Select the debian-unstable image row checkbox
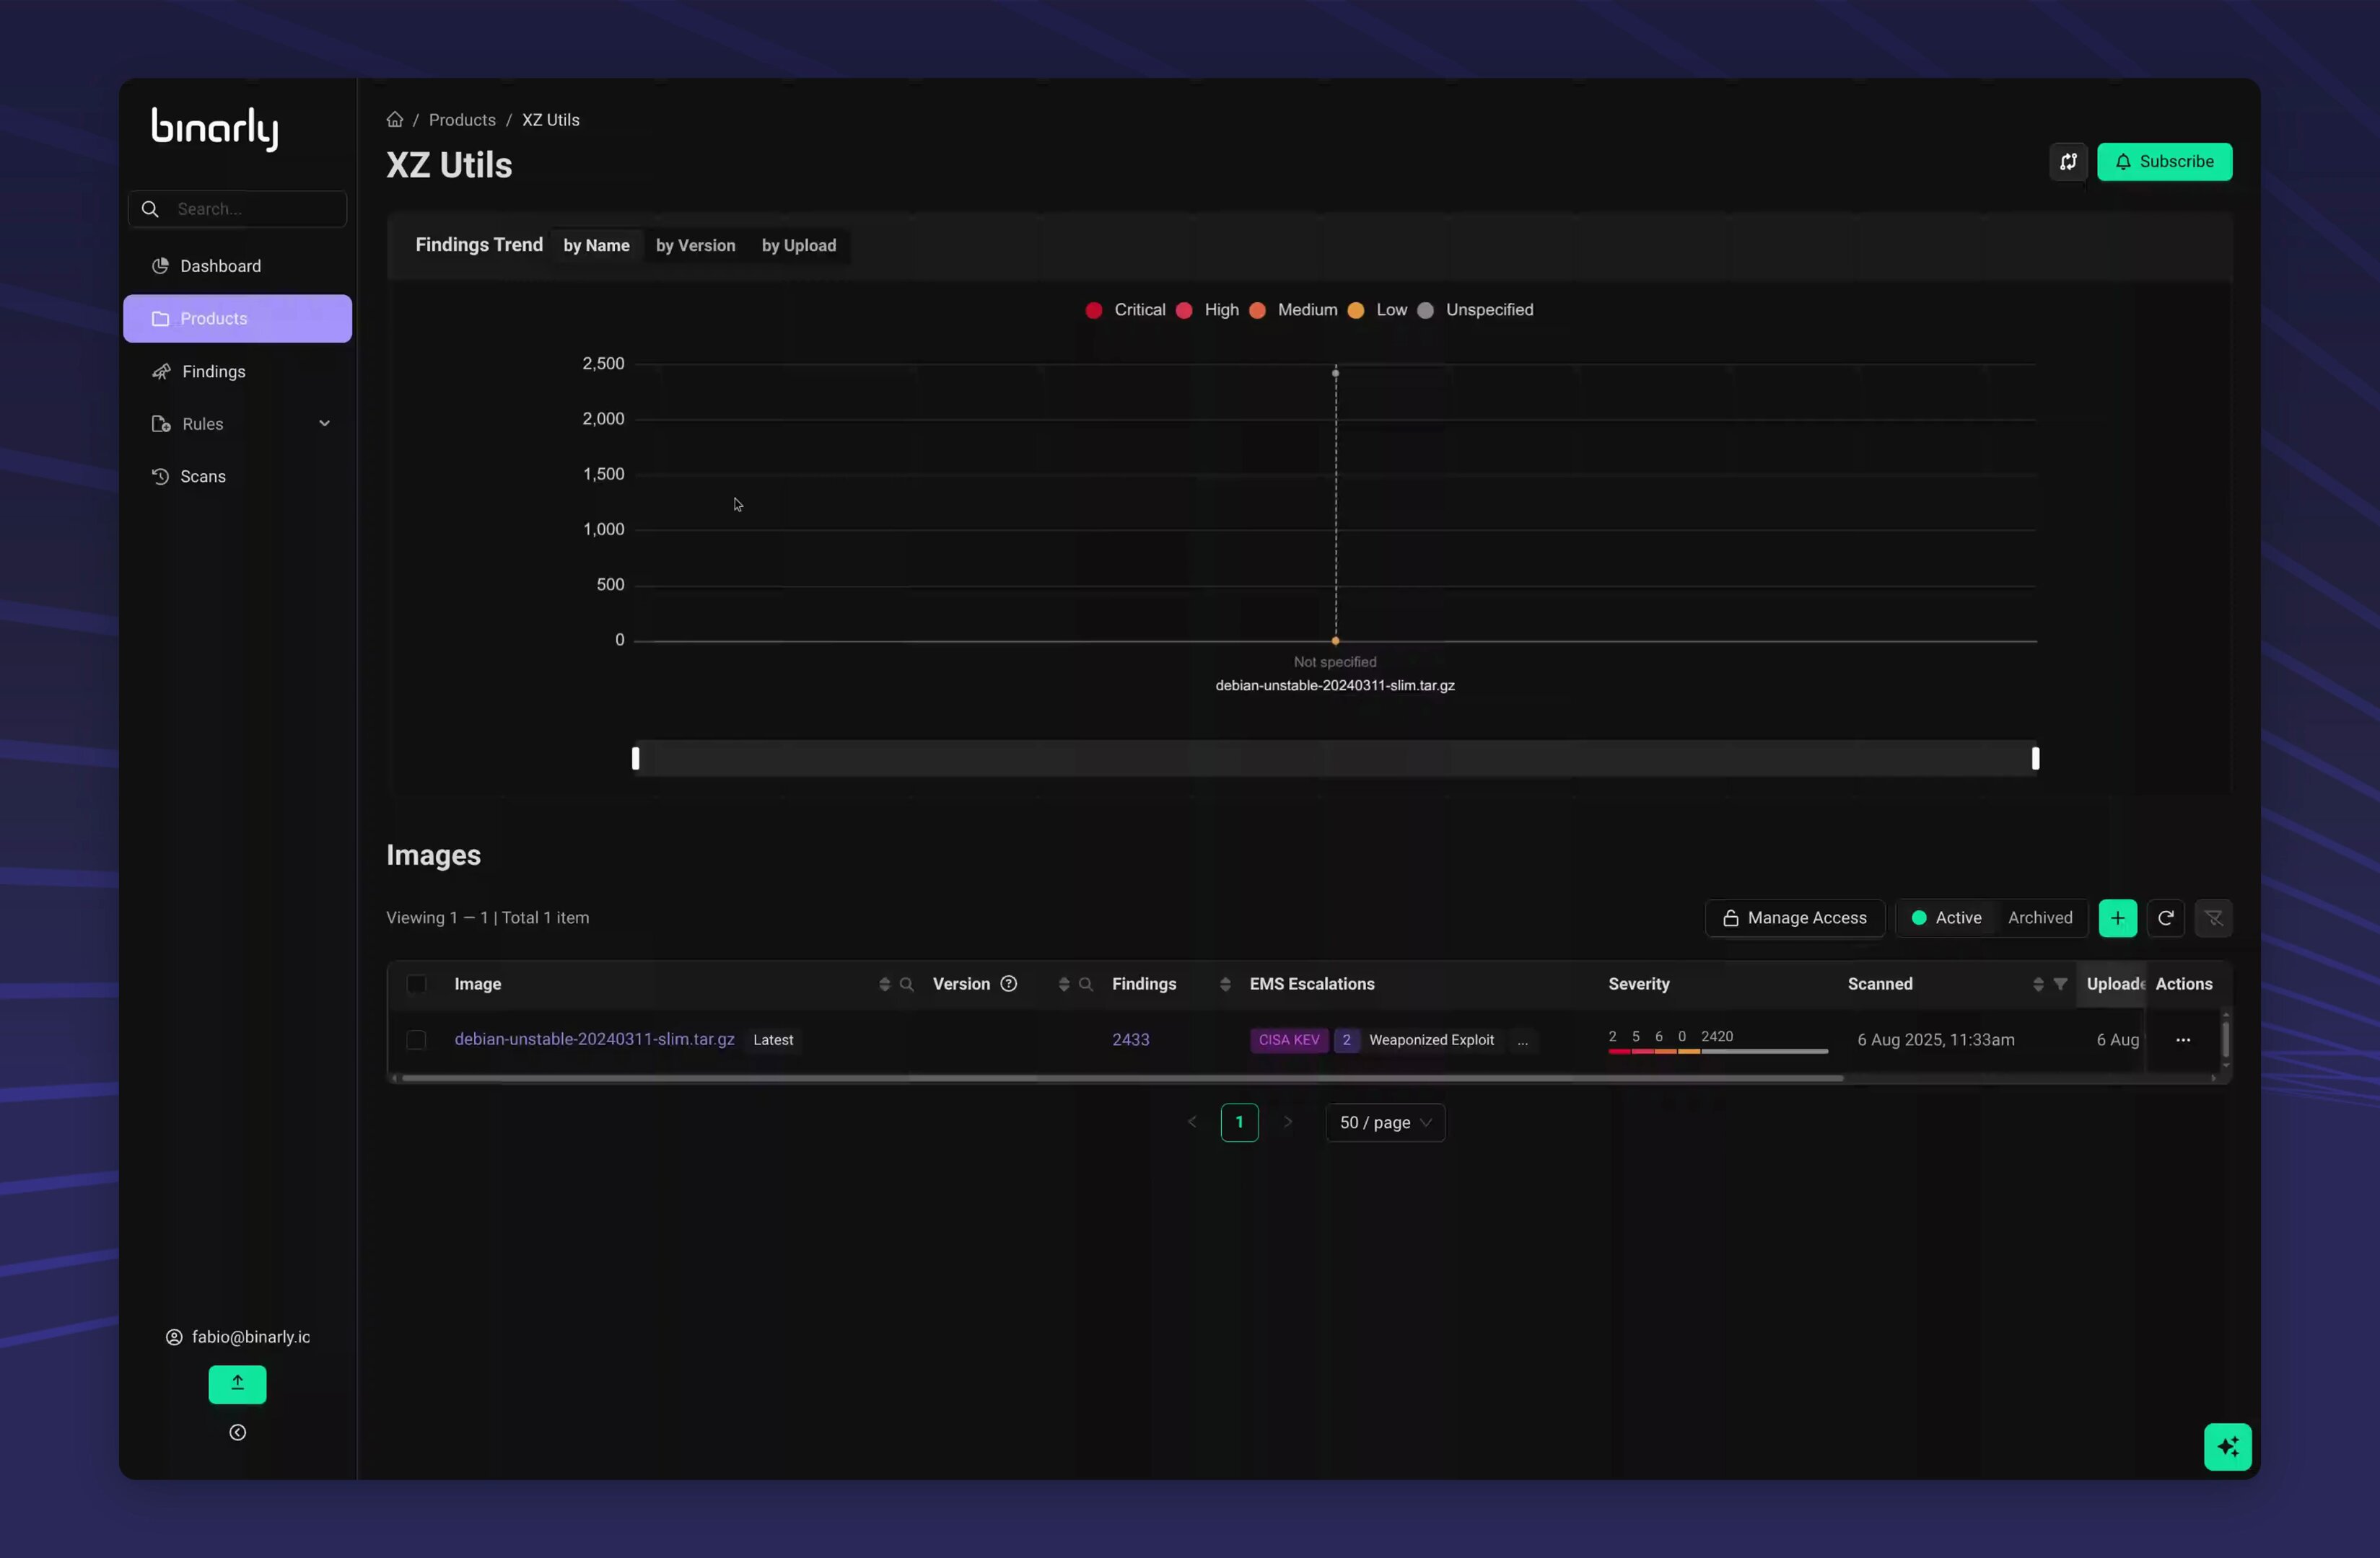This screenshot has height=1558, width=2380. tap(416, 1039)
